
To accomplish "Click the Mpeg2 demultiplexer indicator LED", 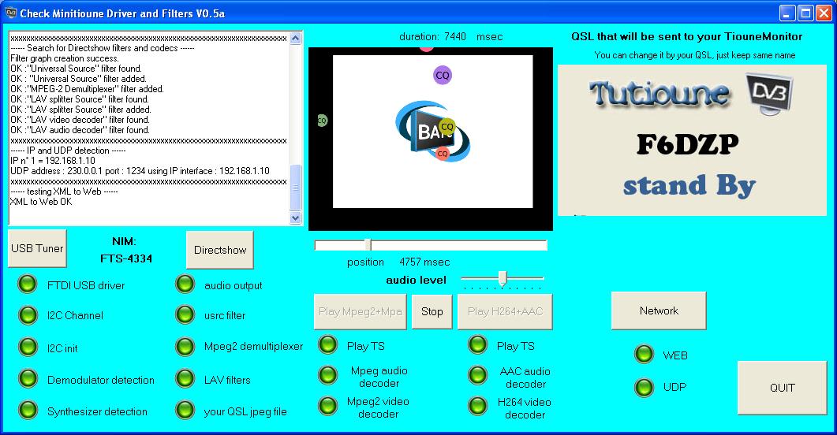I will [x=185, y=347].
